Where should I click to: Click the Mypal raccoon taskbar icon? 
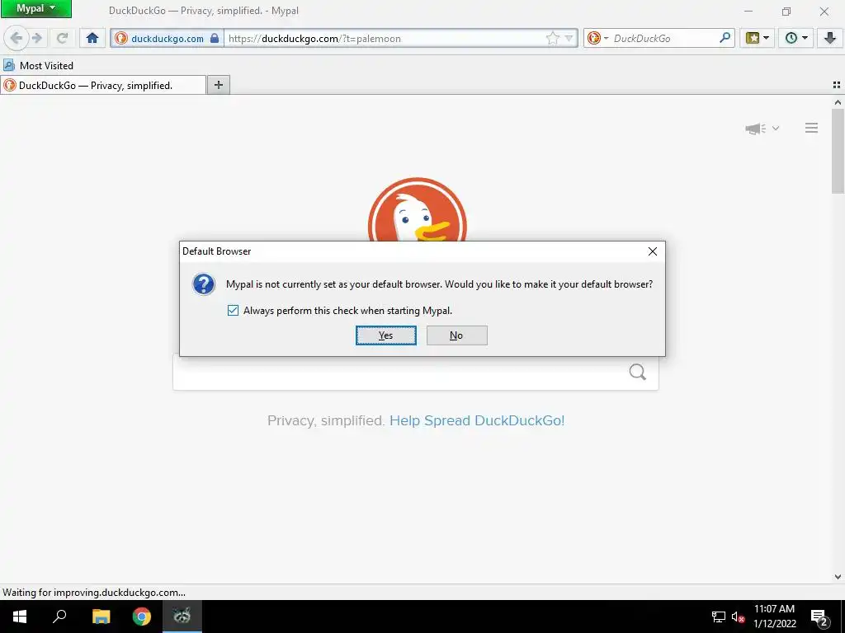tap(182, 617)
